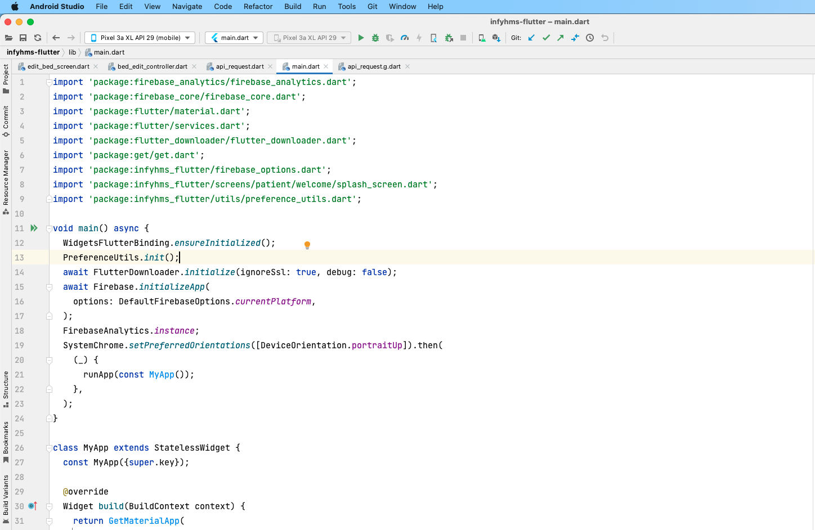Toggle the Project tool window

[x=6, y=73]
